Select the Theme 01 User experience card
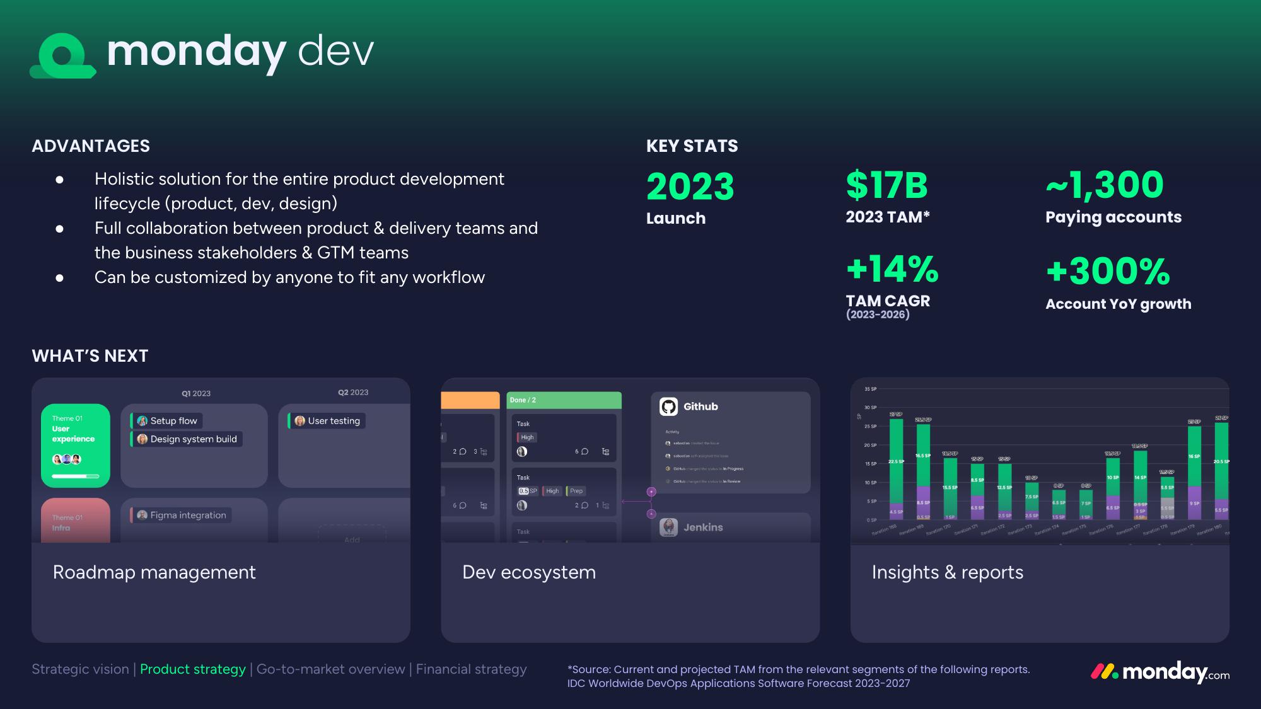 [x=76, y=446]
